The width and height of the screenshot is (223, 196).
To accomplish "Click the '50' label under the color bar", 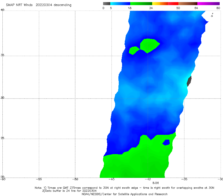I will click(178, 8).
